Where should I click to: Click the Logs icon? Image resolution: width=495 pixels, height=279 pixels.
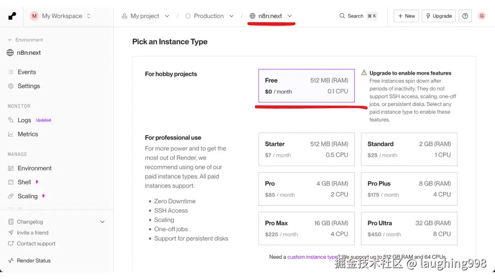[x=11, y=120]
